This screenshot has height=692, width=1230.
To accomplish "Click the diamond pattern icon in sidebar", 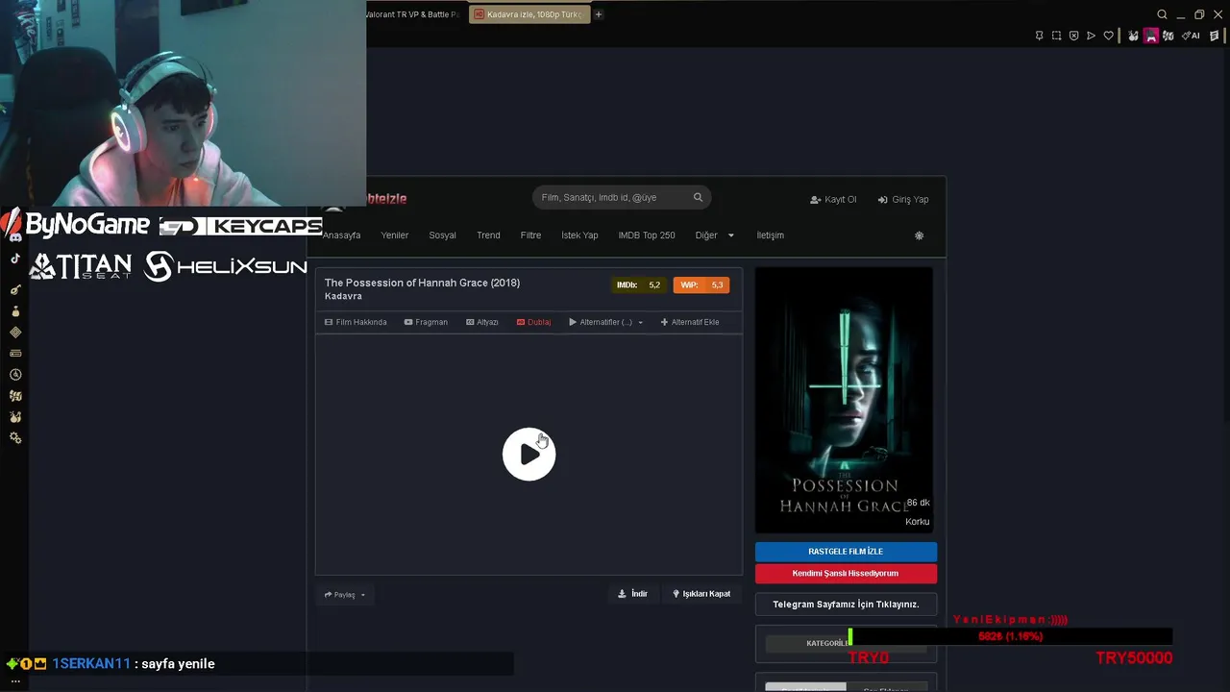I will coord(15,333).
